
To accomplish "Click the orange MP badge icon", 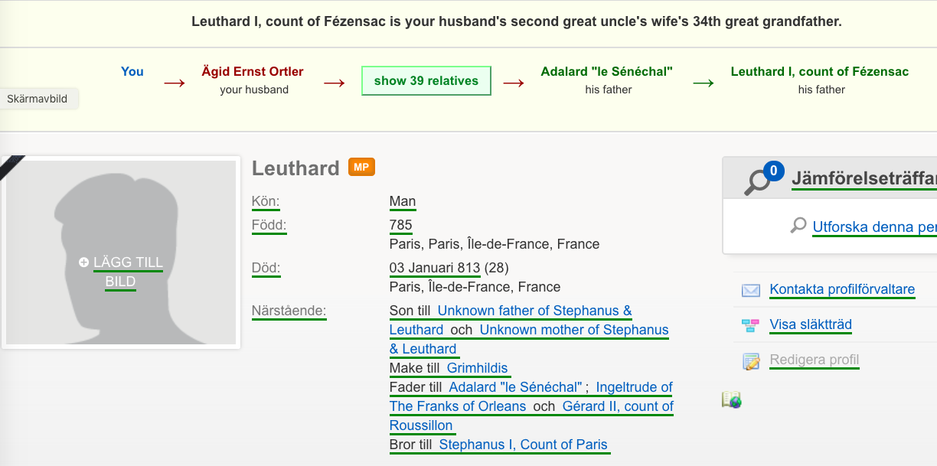I will coord(361,167).
